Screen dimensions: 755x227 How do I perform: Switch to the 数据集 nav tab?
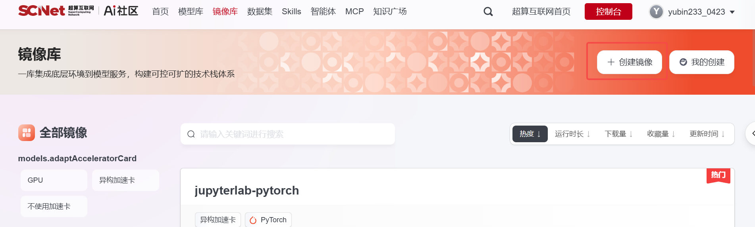260,11
